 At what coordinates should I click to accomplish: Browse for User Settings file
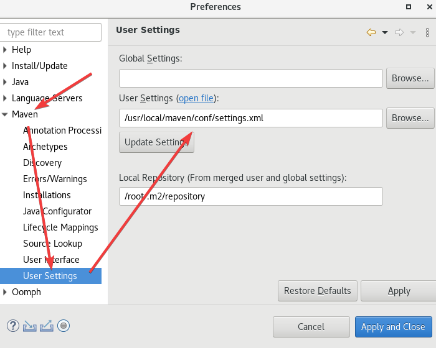tap(410, 118)
